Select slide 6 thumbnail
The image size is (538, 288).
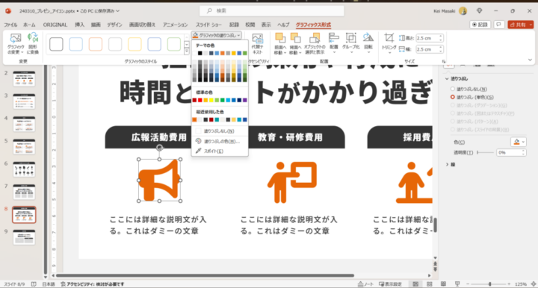coord(24,169)
